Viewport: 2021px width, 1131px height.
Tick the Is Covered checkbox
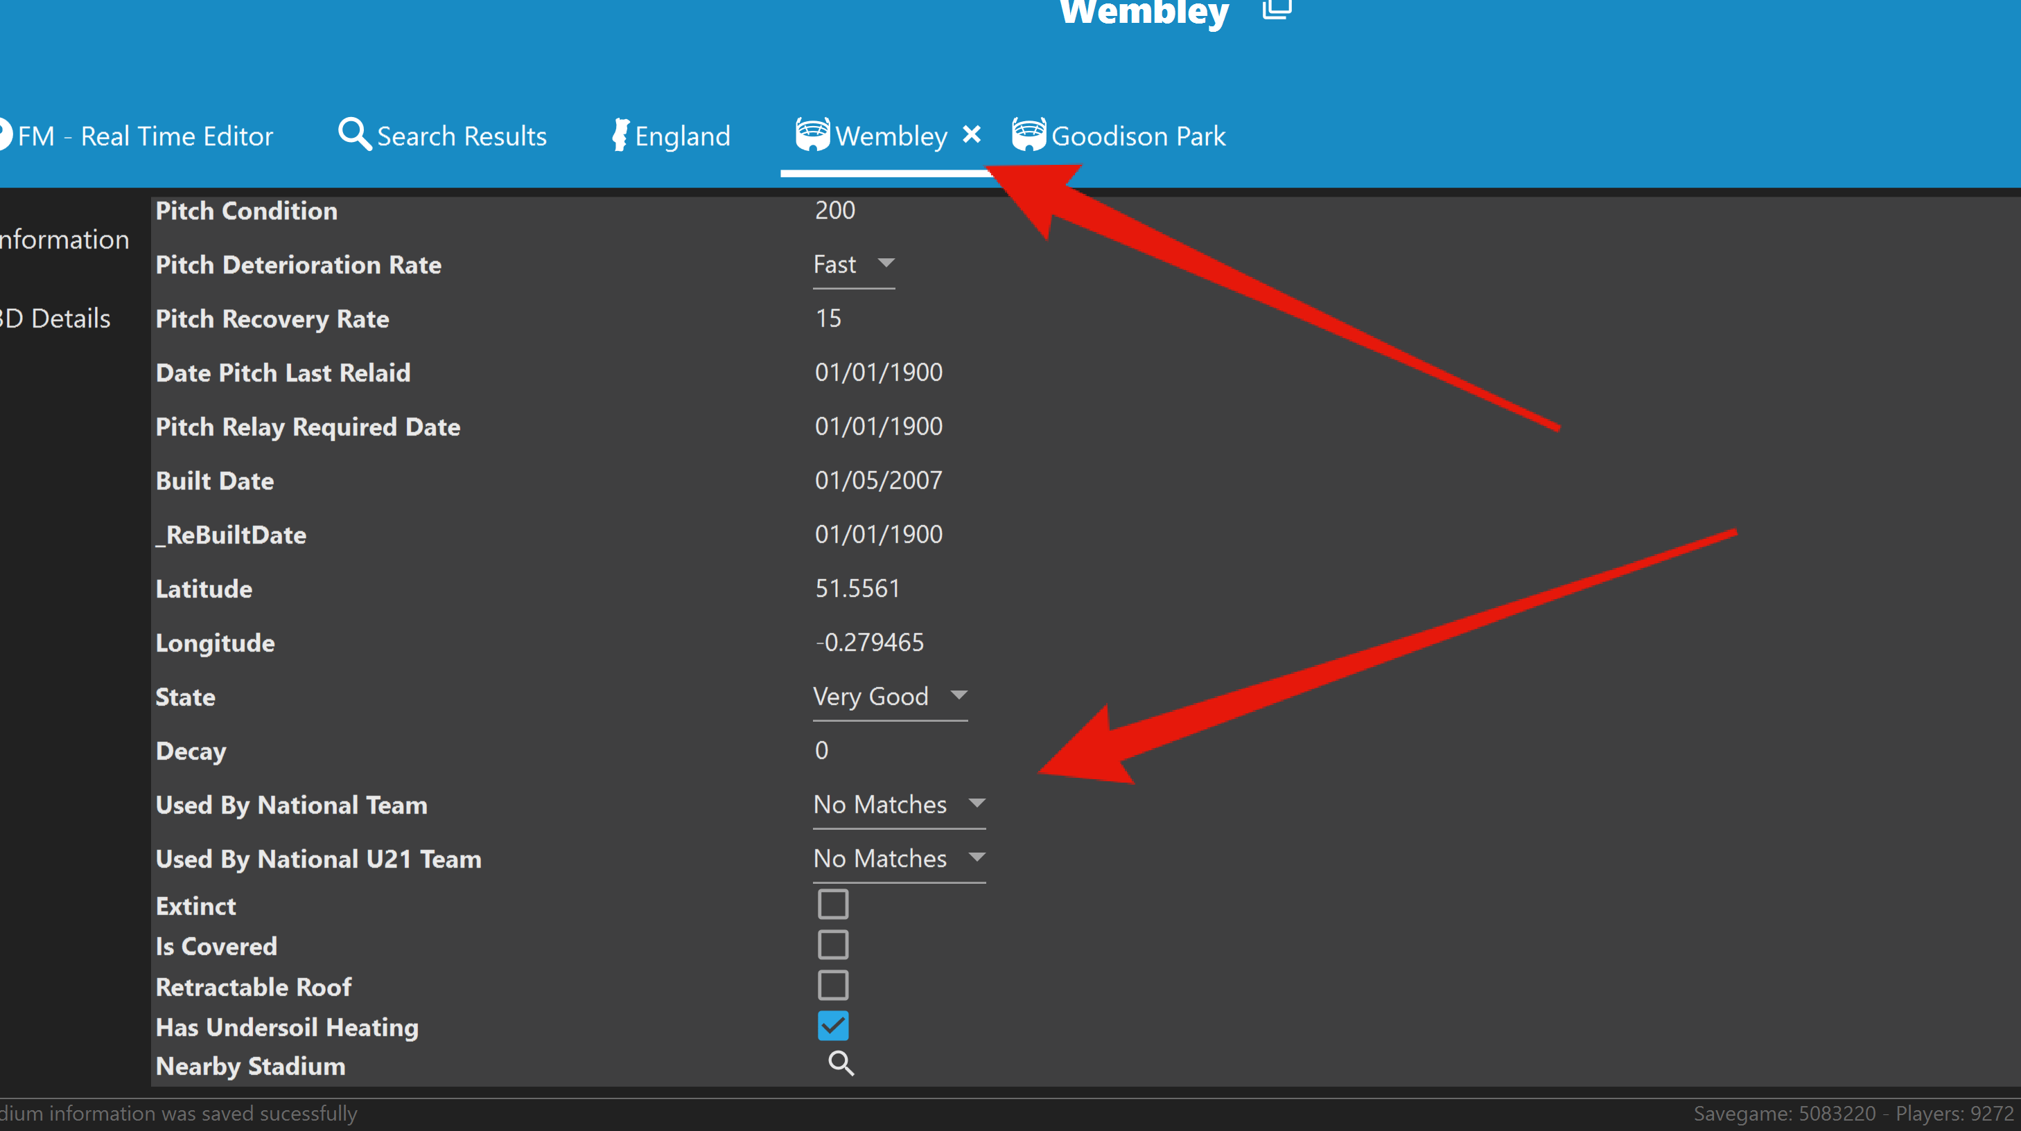[x=832, y=945]
